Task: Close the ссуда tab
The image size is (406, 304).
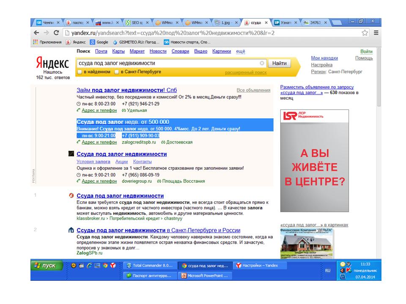Action: (266, 23)
